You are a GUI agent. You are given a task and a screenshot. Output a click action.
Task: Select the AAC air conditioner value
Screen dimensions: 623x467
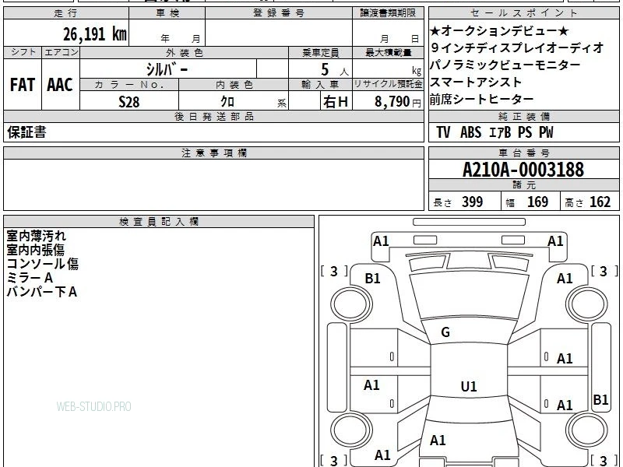click(60, 85)
